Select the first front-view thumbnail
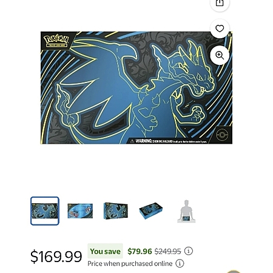The height and width of the screenshot is (273, 273). coord(45,211)
